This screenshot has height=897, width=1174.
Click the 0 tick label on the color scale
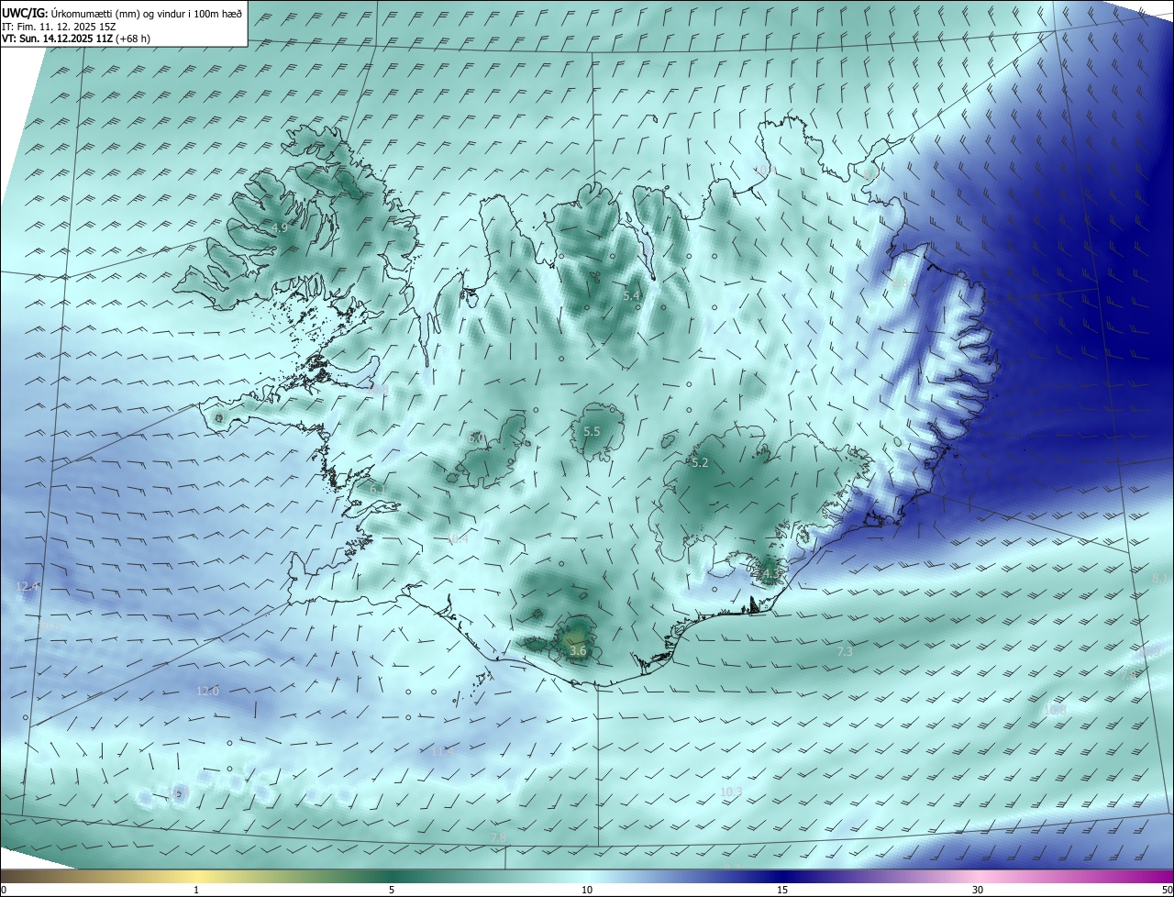pyautogui.click(x=3, y=890)
